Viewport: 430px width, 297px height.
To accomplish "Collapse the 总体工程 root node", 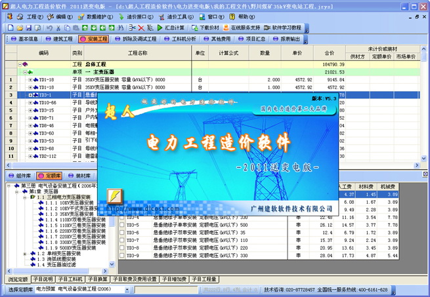I will [x=20, y=64].
